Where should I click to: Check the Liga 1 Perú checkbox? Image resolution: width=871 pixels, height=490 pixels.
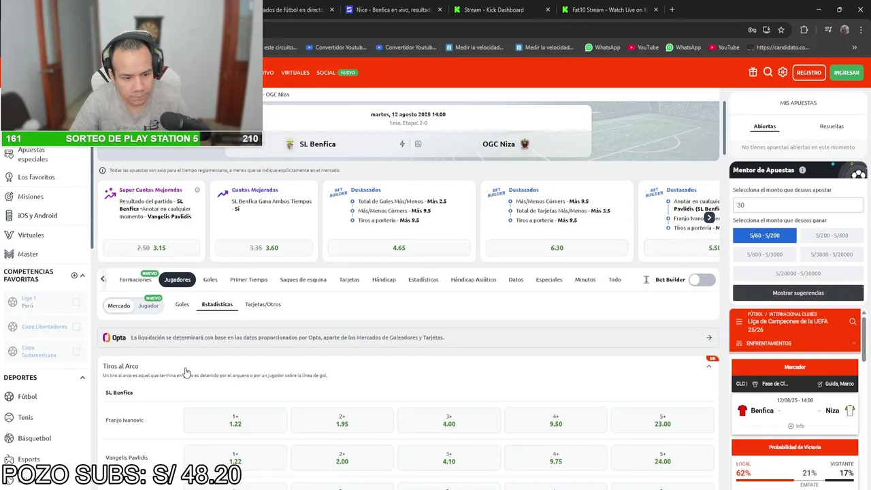click(76, 302)
